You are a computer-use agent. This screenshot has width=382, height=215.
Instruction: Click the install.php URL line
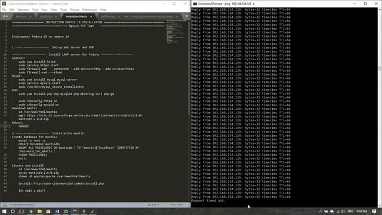(x=61, y=183)
